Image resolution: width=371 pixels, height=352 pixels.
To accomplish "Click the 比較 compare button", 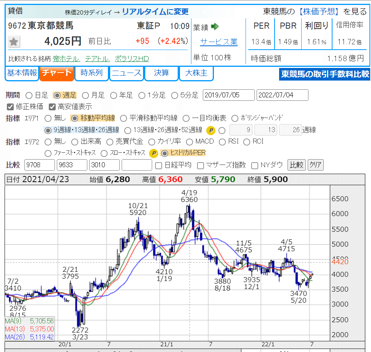I will pyautogui.click(x=297, y=165).
